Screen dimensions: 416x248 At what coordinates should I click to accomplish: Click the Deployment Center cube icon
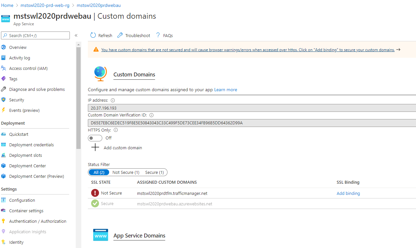[4, 166]
